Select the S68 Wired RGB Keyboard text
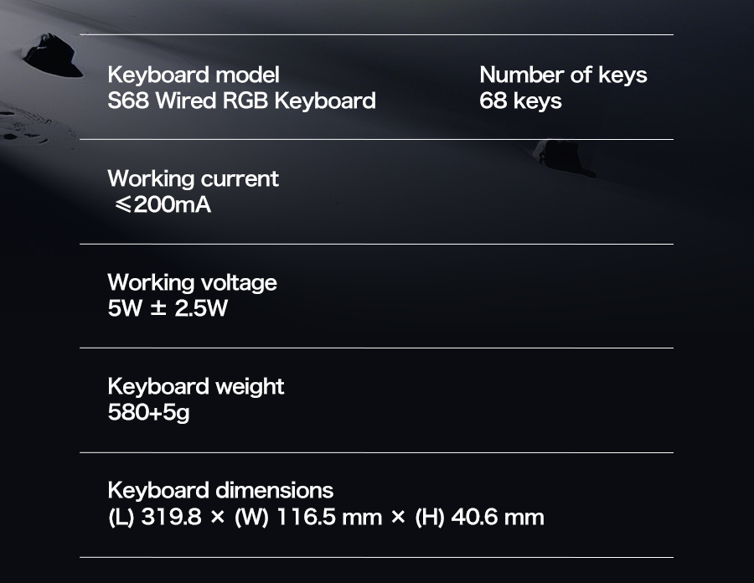The height and width of the screenshot is (583, 754). [241, 101]
